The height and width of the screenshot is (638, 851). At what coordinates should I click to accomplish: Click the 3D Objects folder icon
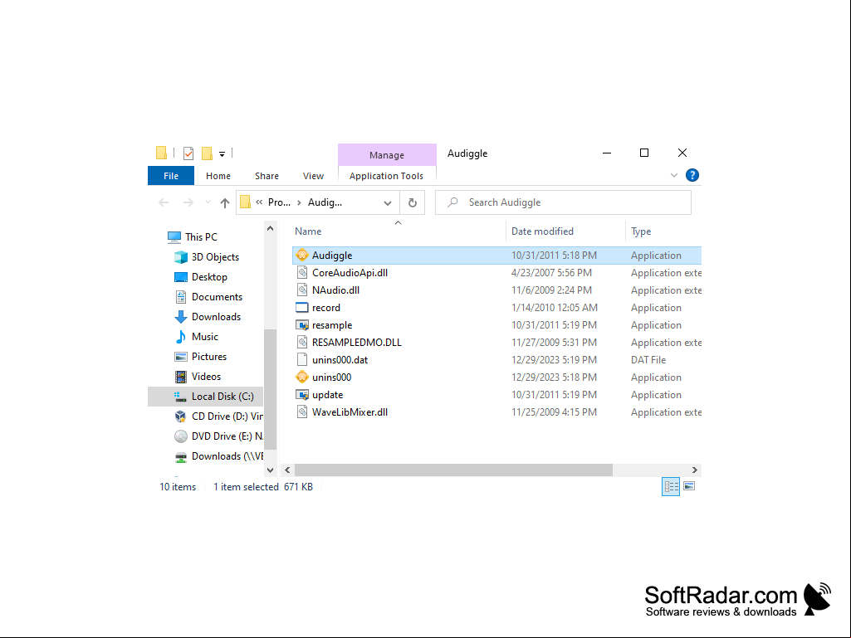[181, 256]
